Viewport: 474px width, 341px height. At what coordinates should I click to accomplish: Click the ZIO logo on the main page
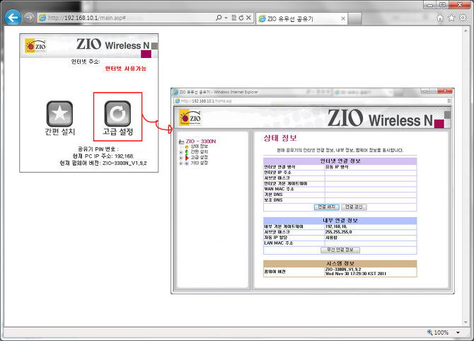(x=35, y=46)
